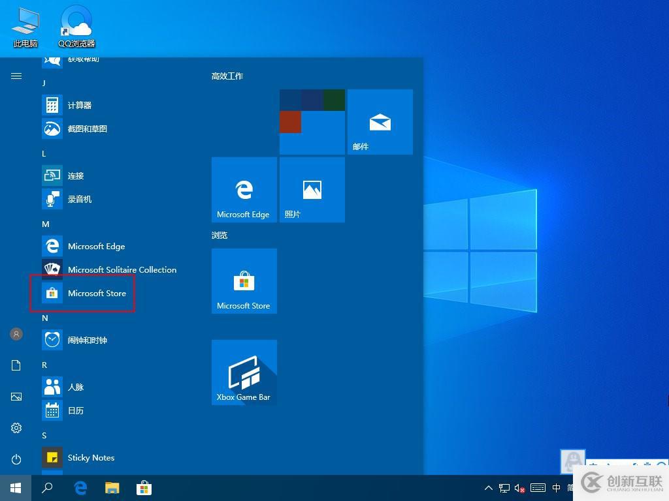Click the Windows Start button
The height and width of the screenshot is (501, 669).
[16, 488]
